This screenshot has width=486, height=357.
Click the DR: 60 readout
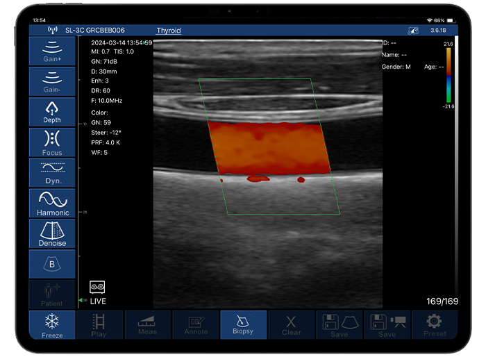pos(101,90)
